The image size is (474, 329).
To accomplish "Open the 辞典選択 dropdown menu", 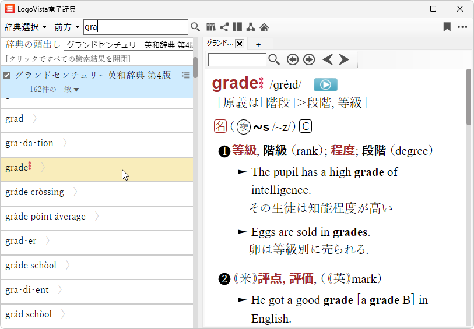I will (x=25, y=27).
